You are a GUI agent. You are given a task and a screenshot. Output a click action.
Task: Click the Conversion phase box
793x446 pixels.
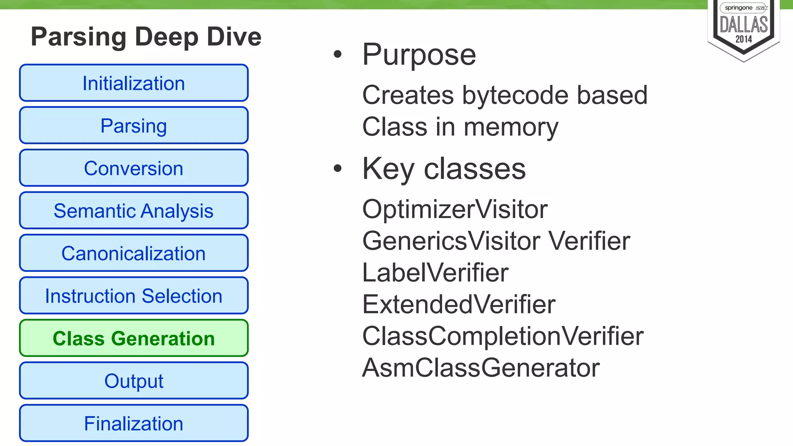coord(134,168)
